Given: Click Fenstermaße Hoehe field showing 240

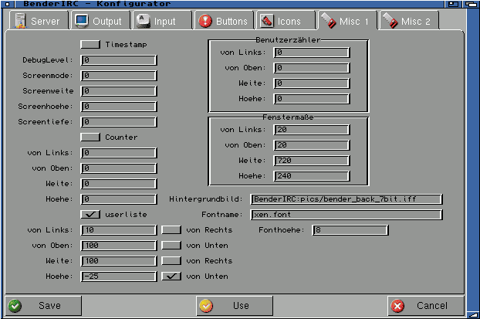Looking at the screenshot, I should pyautogui.click(x=312, y=176).
